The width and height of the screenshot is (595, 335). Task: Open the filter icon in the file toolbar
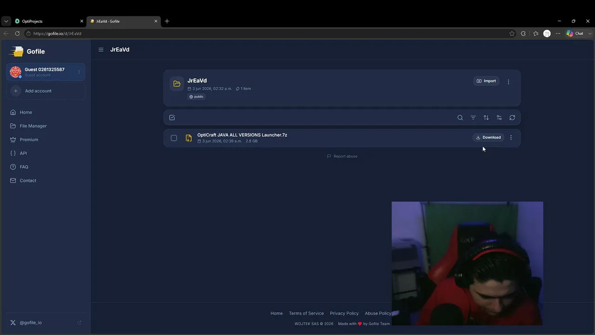(x=473, y=118)
